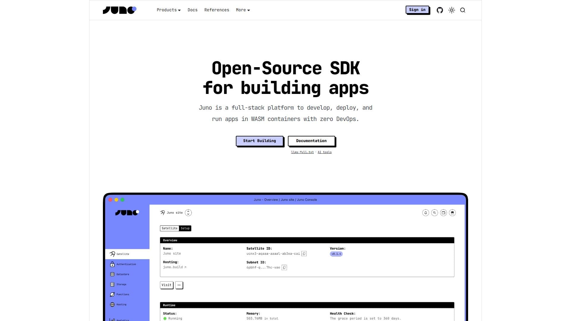Click the Juno logo in console sidebar

[127, 213]
